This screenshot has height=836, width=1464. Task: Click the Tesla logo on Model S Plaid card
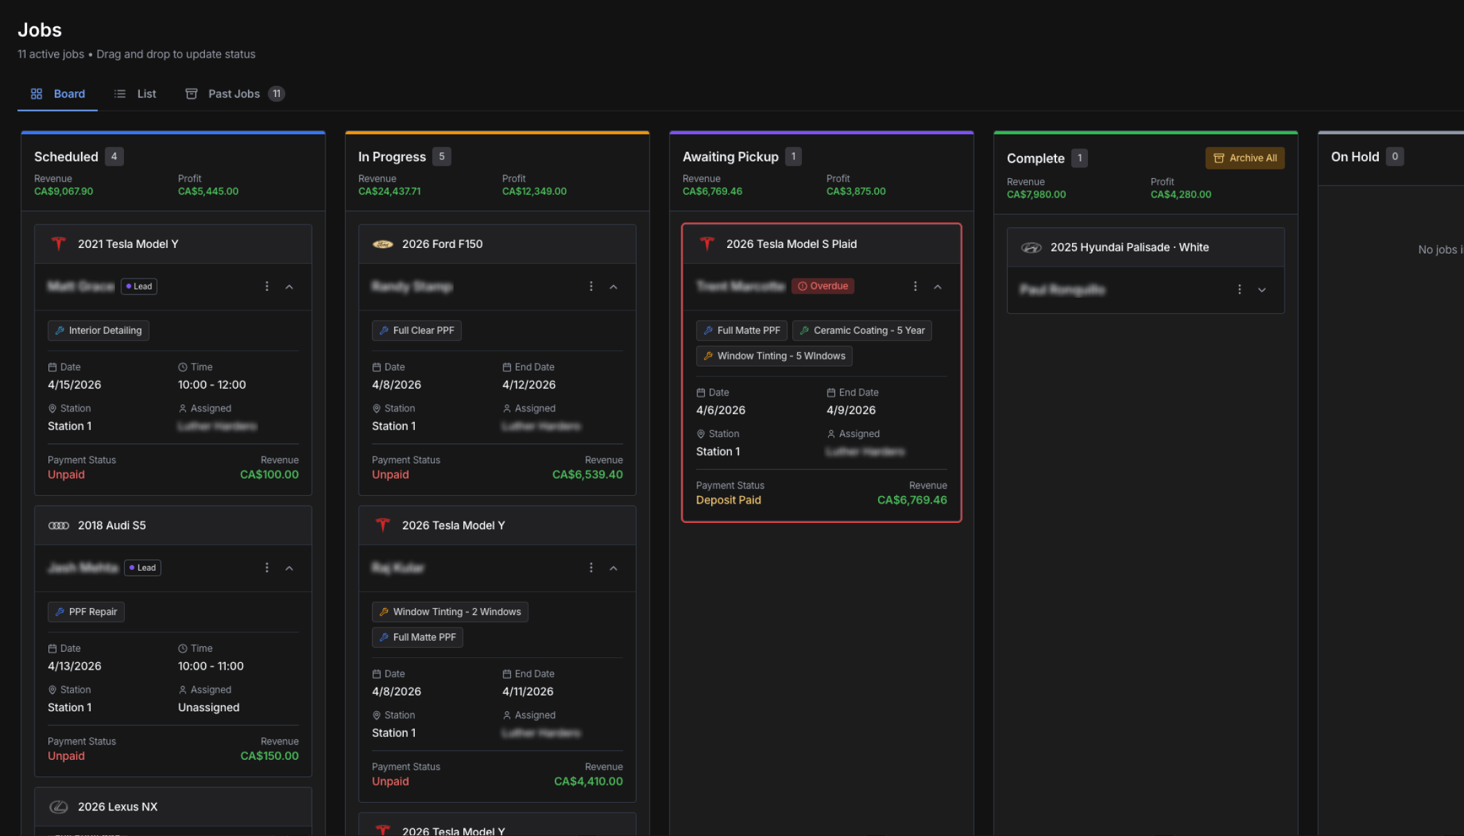coord(706,244)
